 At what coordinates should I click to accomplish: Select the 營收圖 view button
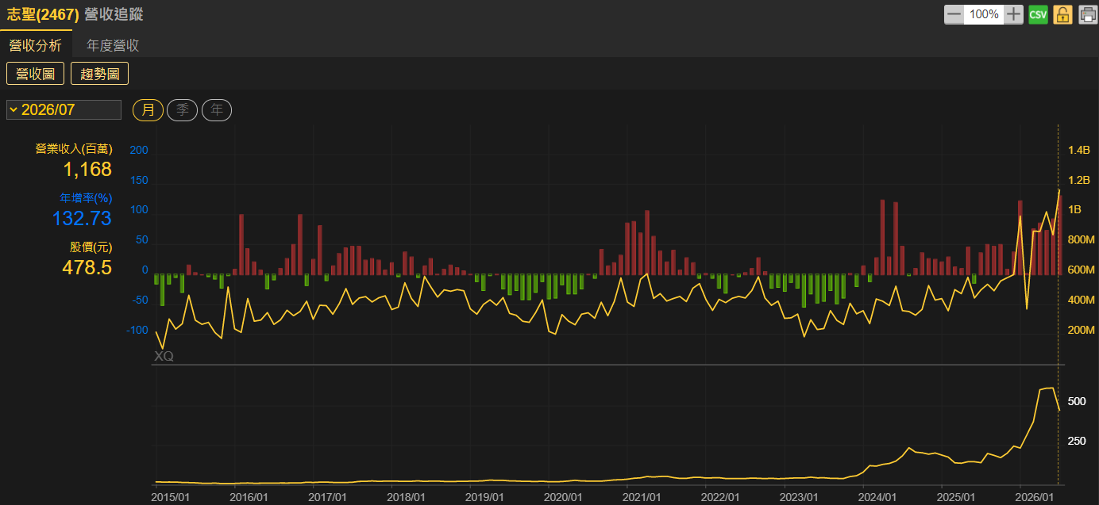(35, 74)
